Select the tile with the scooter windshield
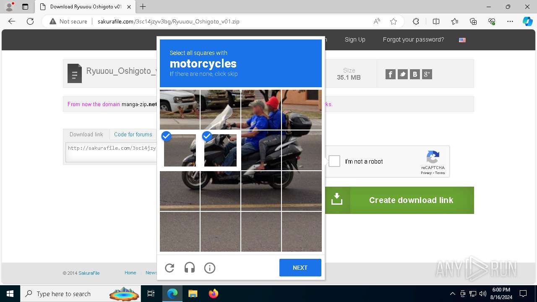537x302 pixels. [220, 109]
